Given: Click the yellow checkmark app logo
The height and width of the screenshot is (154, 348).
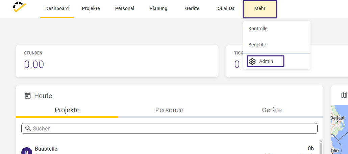Looking at the screenshot, I should click(20, 7).
